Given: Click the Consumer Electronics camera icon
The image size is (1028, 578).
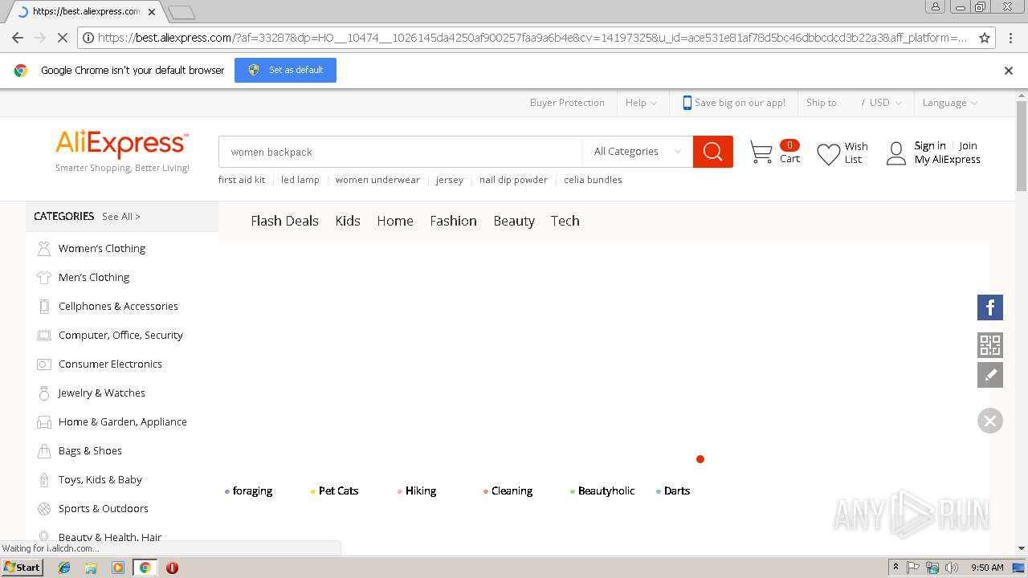Looking at the screenshot, I should point(44,364).
